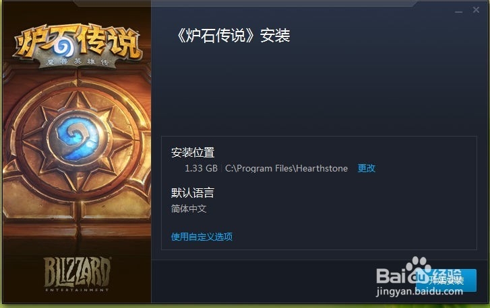490x308 pixels.
Task: Click the Baidu paw watermark icon
Action: tap(419, 267)
